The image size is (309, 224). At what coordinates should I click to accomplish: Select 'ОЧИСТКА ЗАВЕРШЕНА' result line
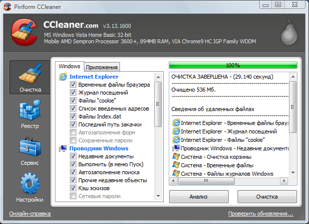[222, 77]
